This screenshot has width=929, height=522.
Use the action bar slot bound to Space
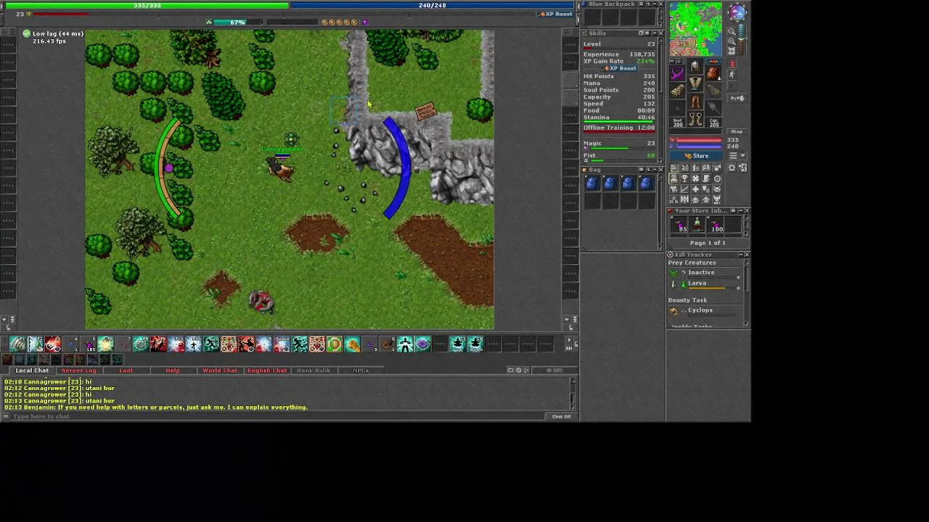pyautogui.click(x=282, y=344)
